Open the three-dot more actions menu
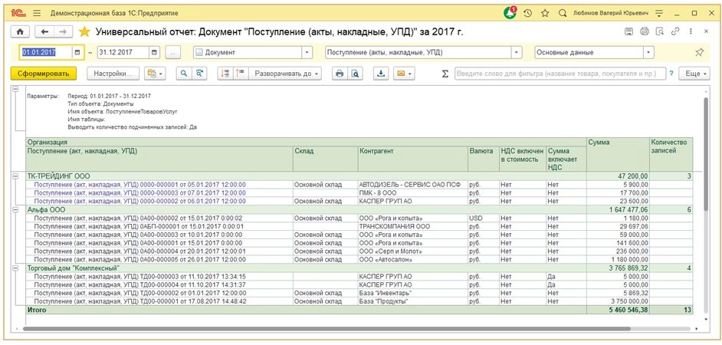This screenshot has height=345, width=722. [x=691, y=31]
